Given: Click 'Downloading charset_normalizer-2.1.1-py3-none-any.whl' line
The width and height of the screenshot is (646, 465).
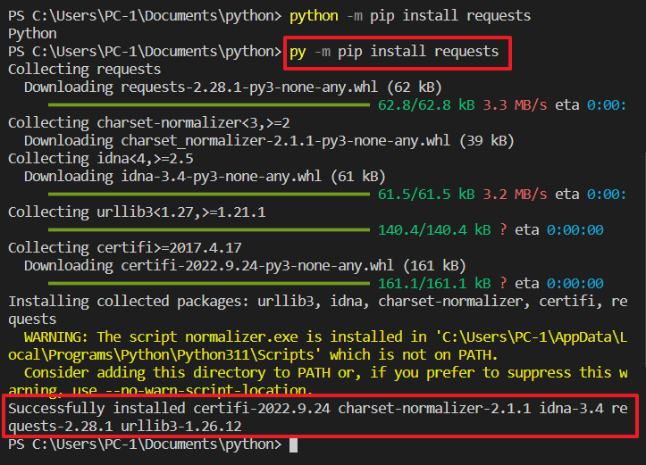Looking at the screenshot, I should 269,141.
